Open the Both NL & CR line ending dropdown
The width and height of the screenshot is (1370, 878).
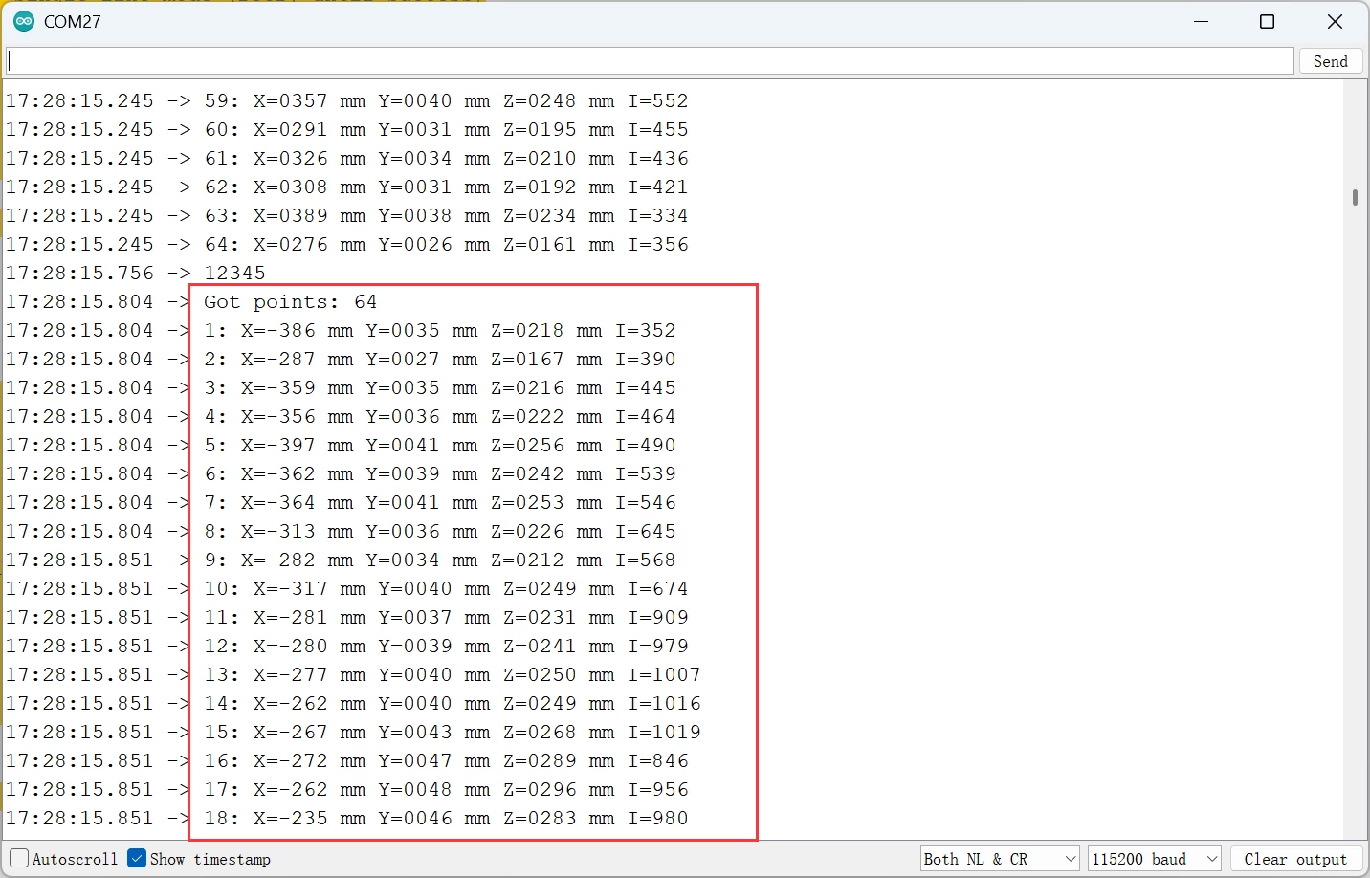click(999, 859)
